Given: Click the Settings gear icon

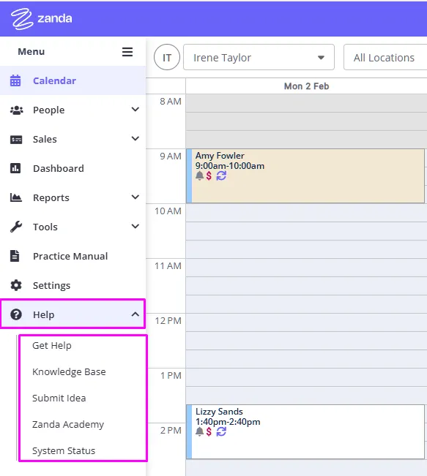Looking at the screenshot, I should [x=16, y=285].
